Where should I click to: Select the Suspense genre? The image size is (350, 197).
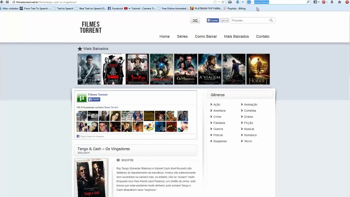point(220,141)
